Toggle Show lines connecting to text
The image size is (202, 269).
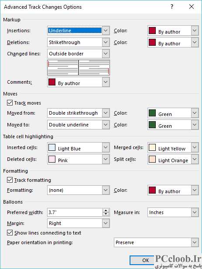coord(10,233)
